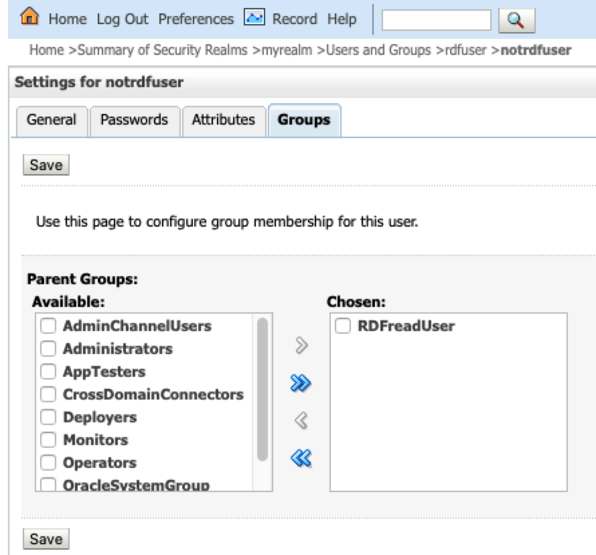Select the RDFreadUser checkbox in Chosen
The image size is (596, 555).
[343, 326]
